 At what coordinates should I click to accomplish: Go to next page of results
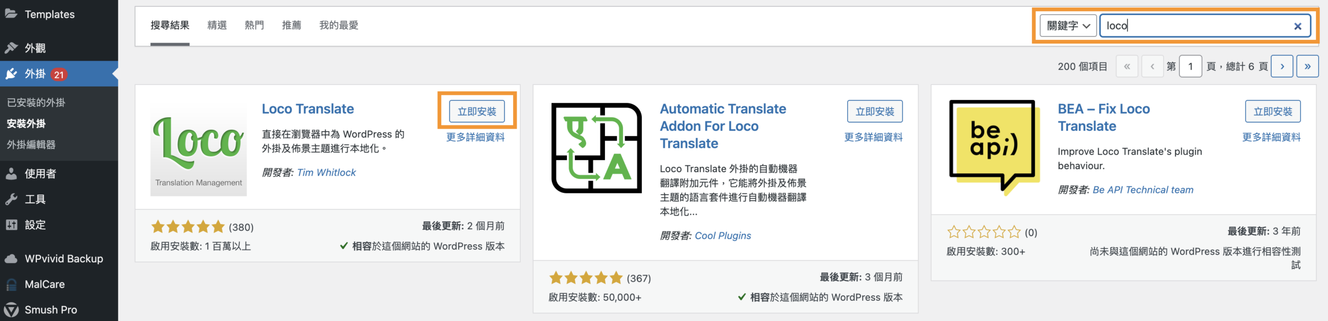click(1282, 66)
